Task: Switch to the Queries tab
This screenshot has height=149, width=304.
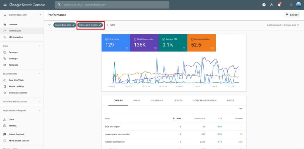Action: click(118, 101)
